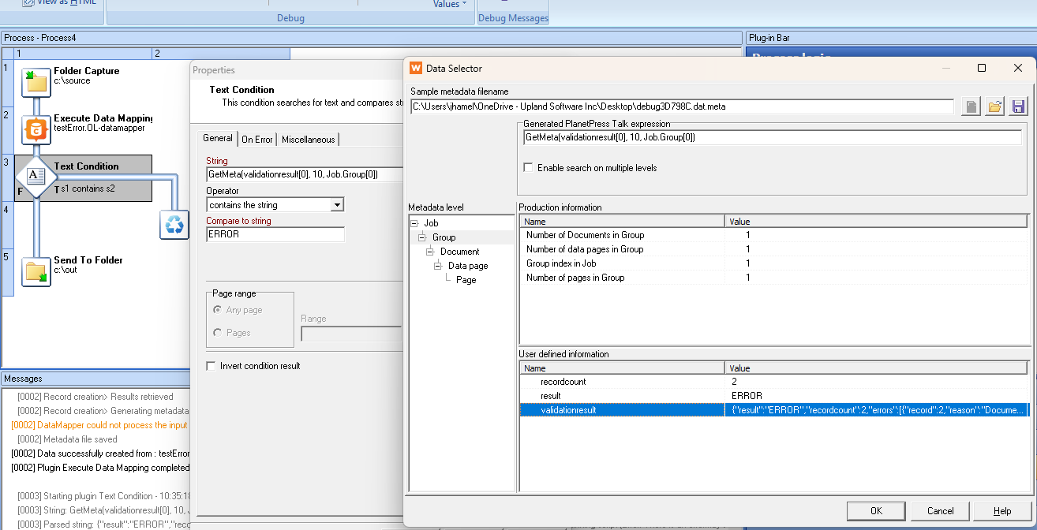Click the grey new document icon
Image resolution: width=1037 pixels, height=530 pixels.
971,106
